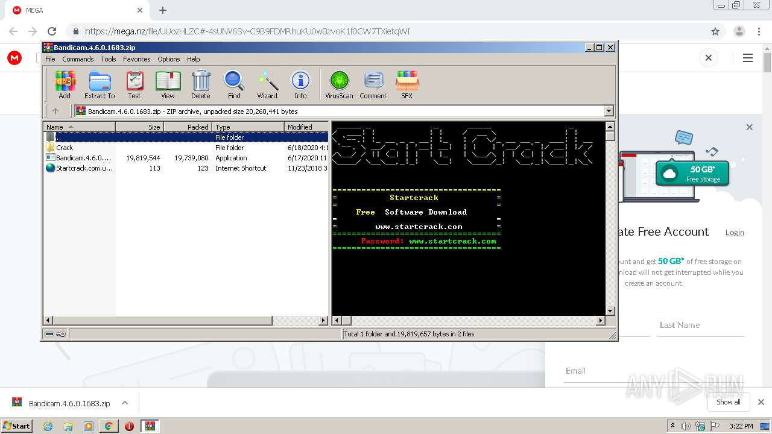Click the Add toolbar icon in WinRAR
772x434 pixels.
65,84
